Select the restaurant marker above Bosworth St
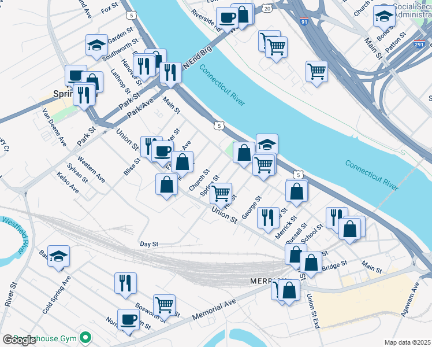Image resolution: width=432 pixels, height=347 pixels. tap(125, 284)
